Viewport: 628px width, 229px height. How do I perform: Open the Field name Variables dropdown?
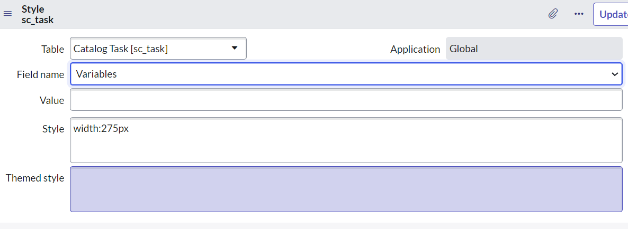346,74
